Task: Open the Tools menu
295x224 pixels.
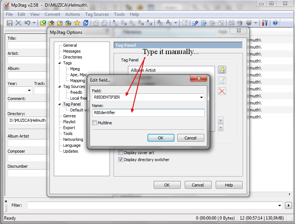Action: tap(119, 14)
